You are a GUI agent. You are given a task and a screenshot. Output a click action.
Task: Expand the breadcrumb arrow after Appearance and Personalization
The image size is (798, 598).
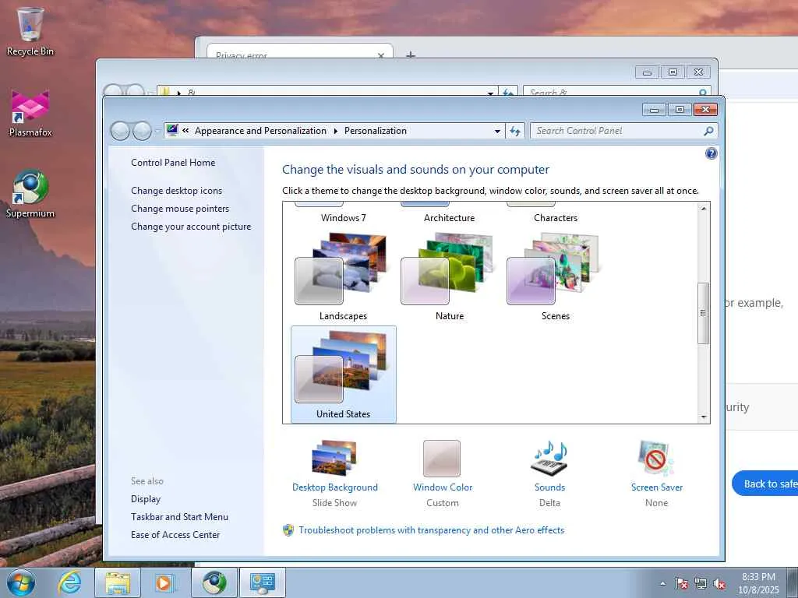point(335,131)
